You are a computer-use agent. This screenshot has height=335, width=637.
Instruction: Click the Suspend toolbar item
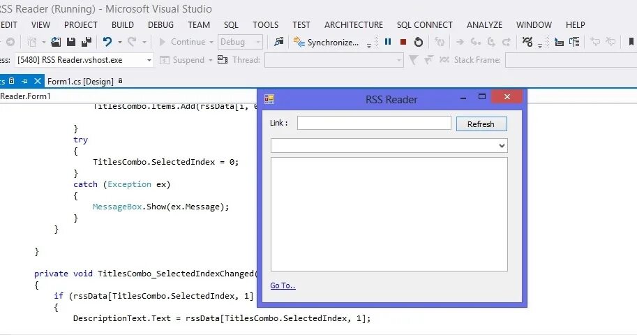coord(182,60)
